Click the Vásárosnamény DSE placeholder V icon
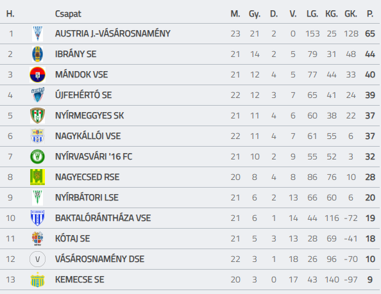 37,259
